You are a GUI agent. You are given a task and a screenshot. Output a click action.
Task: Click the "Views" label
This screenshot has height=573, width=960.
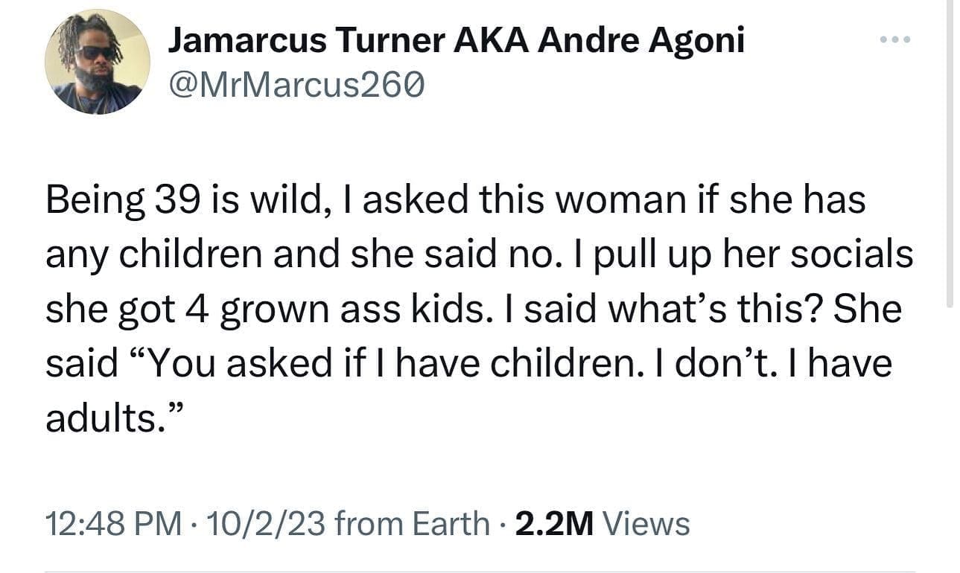pyautogui.click(x=646, y=524)
